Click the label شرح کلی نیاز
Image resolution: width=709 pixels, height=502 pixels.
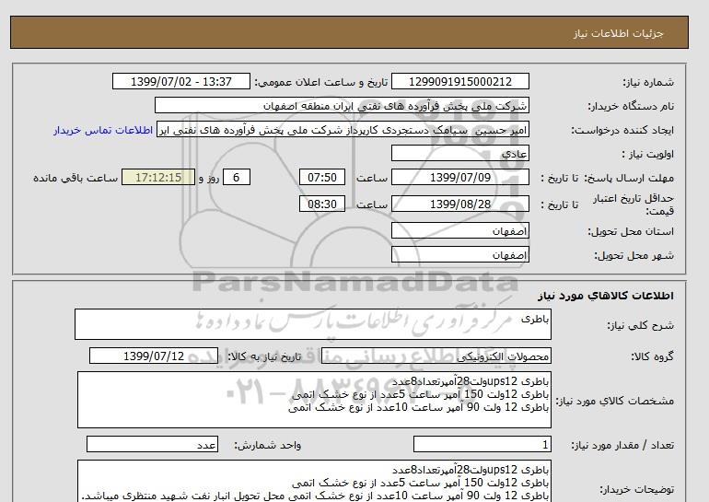(640, 325)
